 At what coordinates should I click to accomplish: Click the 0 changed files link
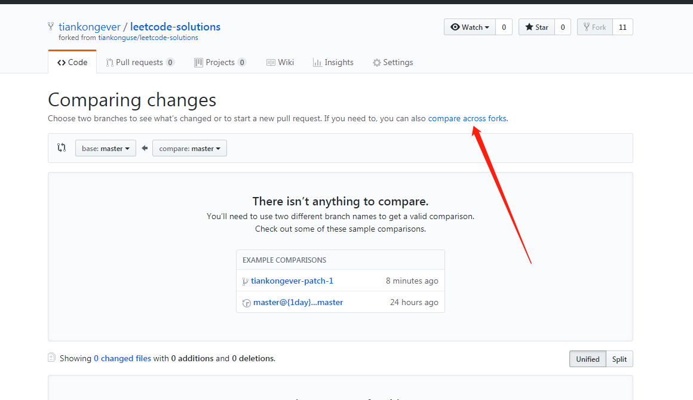tap(122, 358)
